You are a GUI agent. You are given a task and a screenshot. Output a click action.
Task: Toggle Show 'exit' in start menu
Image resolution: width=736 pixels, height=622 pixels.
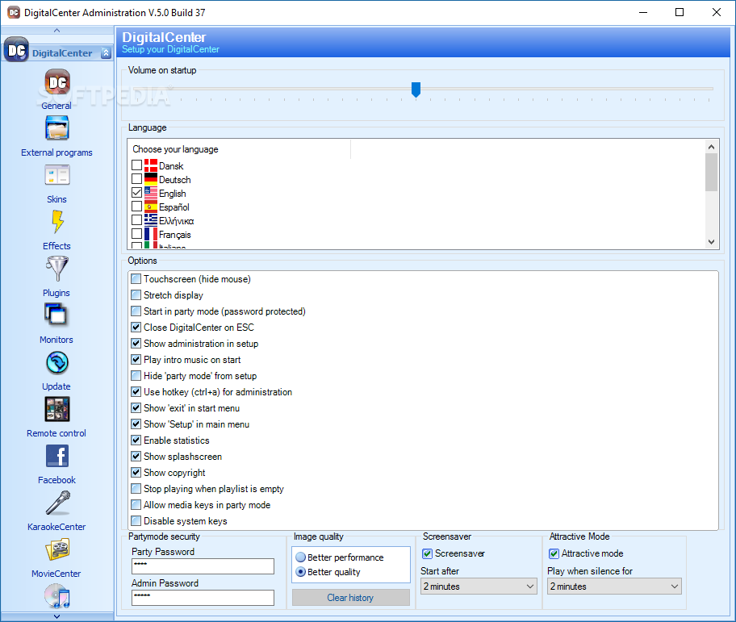click(x=136, y=407)
